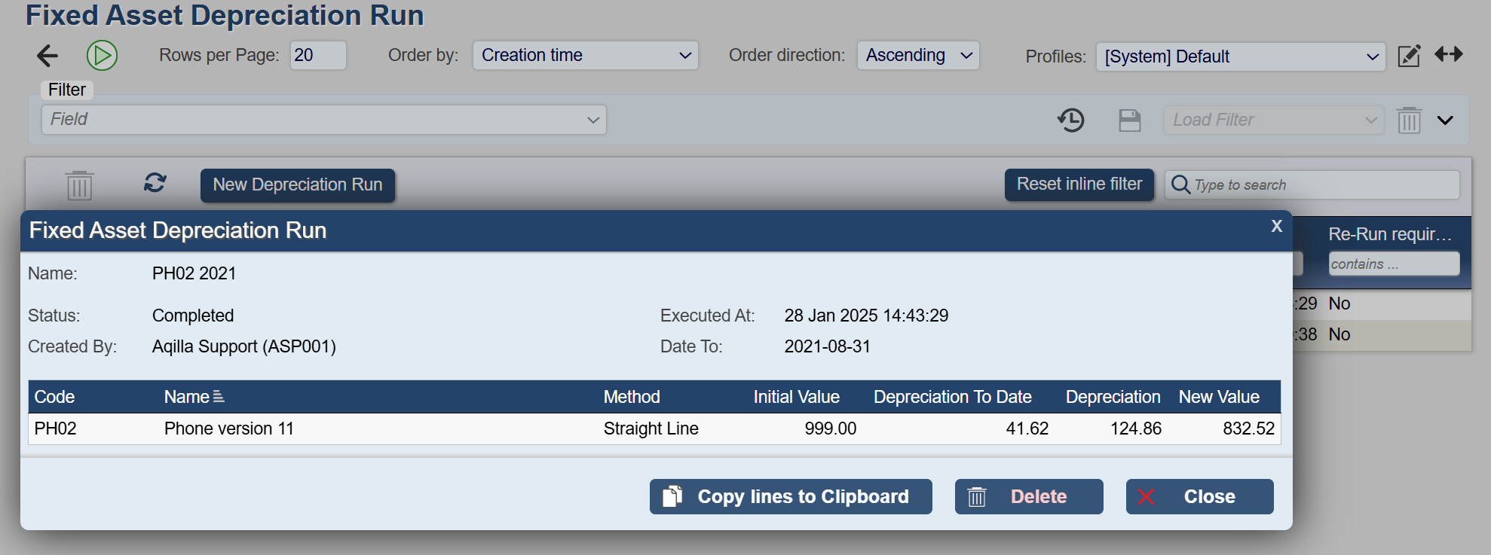Viewport: 1491px width, 555px height.
Task: Open the filter Field dropdown
Action: tap(324, 120)
